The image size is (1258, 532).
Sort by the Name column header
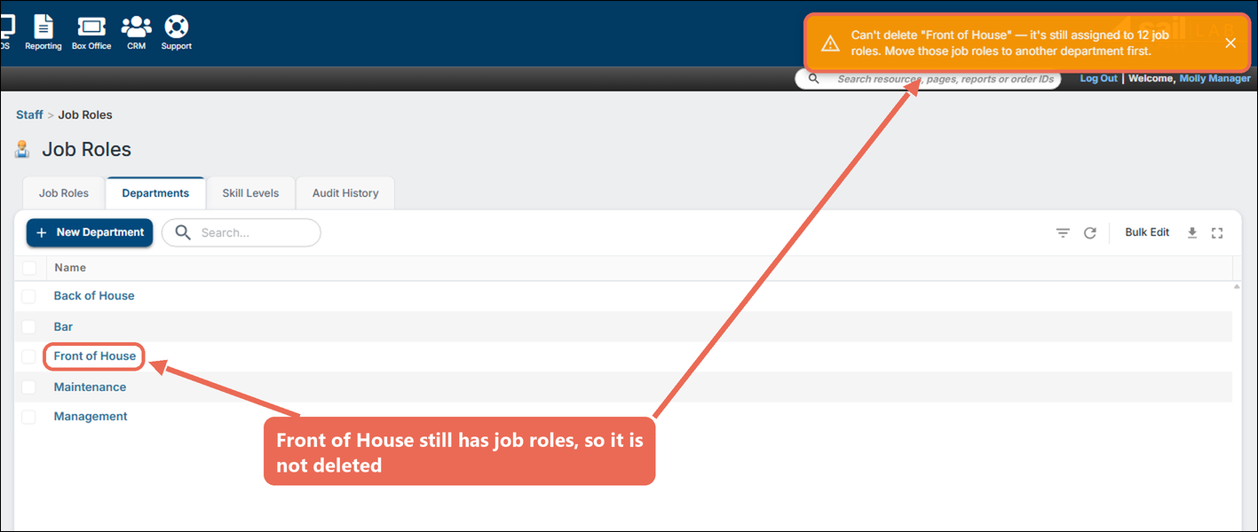70,268
